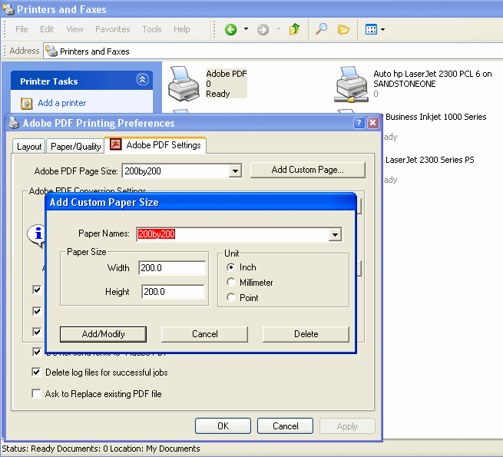Open the File menu
503x457 pixels.
tap(22, 29)
